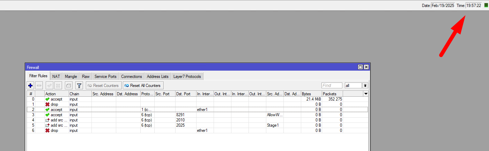Open the Raw tab

(x=86, y=77)
